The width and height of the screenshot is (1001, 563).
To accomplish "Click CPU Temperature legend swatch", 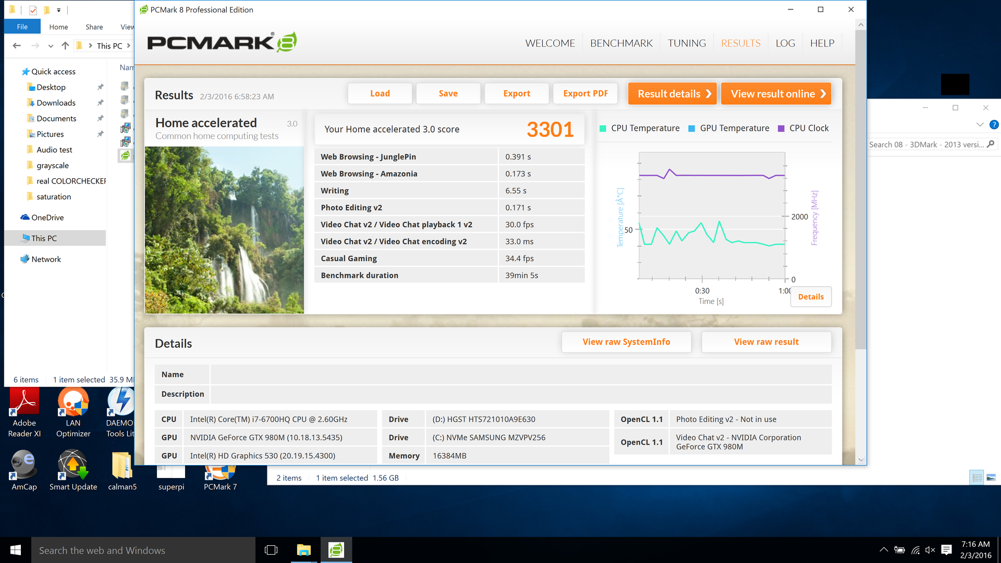I will tap(603, 129).
